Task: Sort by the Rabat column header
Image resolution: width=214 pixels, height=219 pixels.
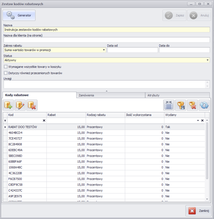Action: pyautogui.click(x=66, y=115)
